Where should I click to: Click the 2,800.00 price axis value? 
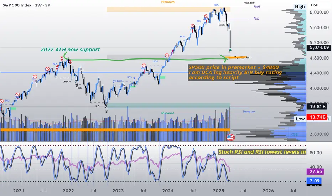tap(319, 134)
